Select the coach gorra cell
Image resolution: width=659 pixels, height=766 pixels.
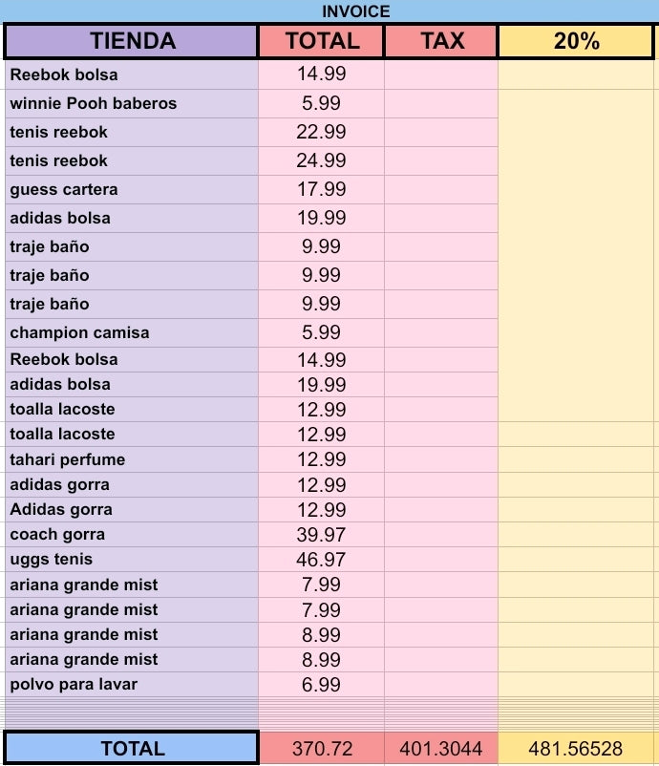[x=132, y=535]
